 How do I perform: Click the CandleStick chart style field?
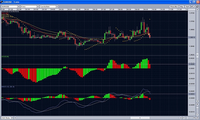(48, 7)
